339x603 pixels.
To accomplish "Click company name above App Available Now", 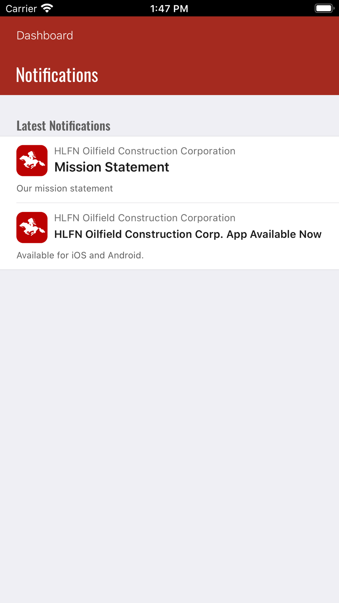I will (144, 218).
